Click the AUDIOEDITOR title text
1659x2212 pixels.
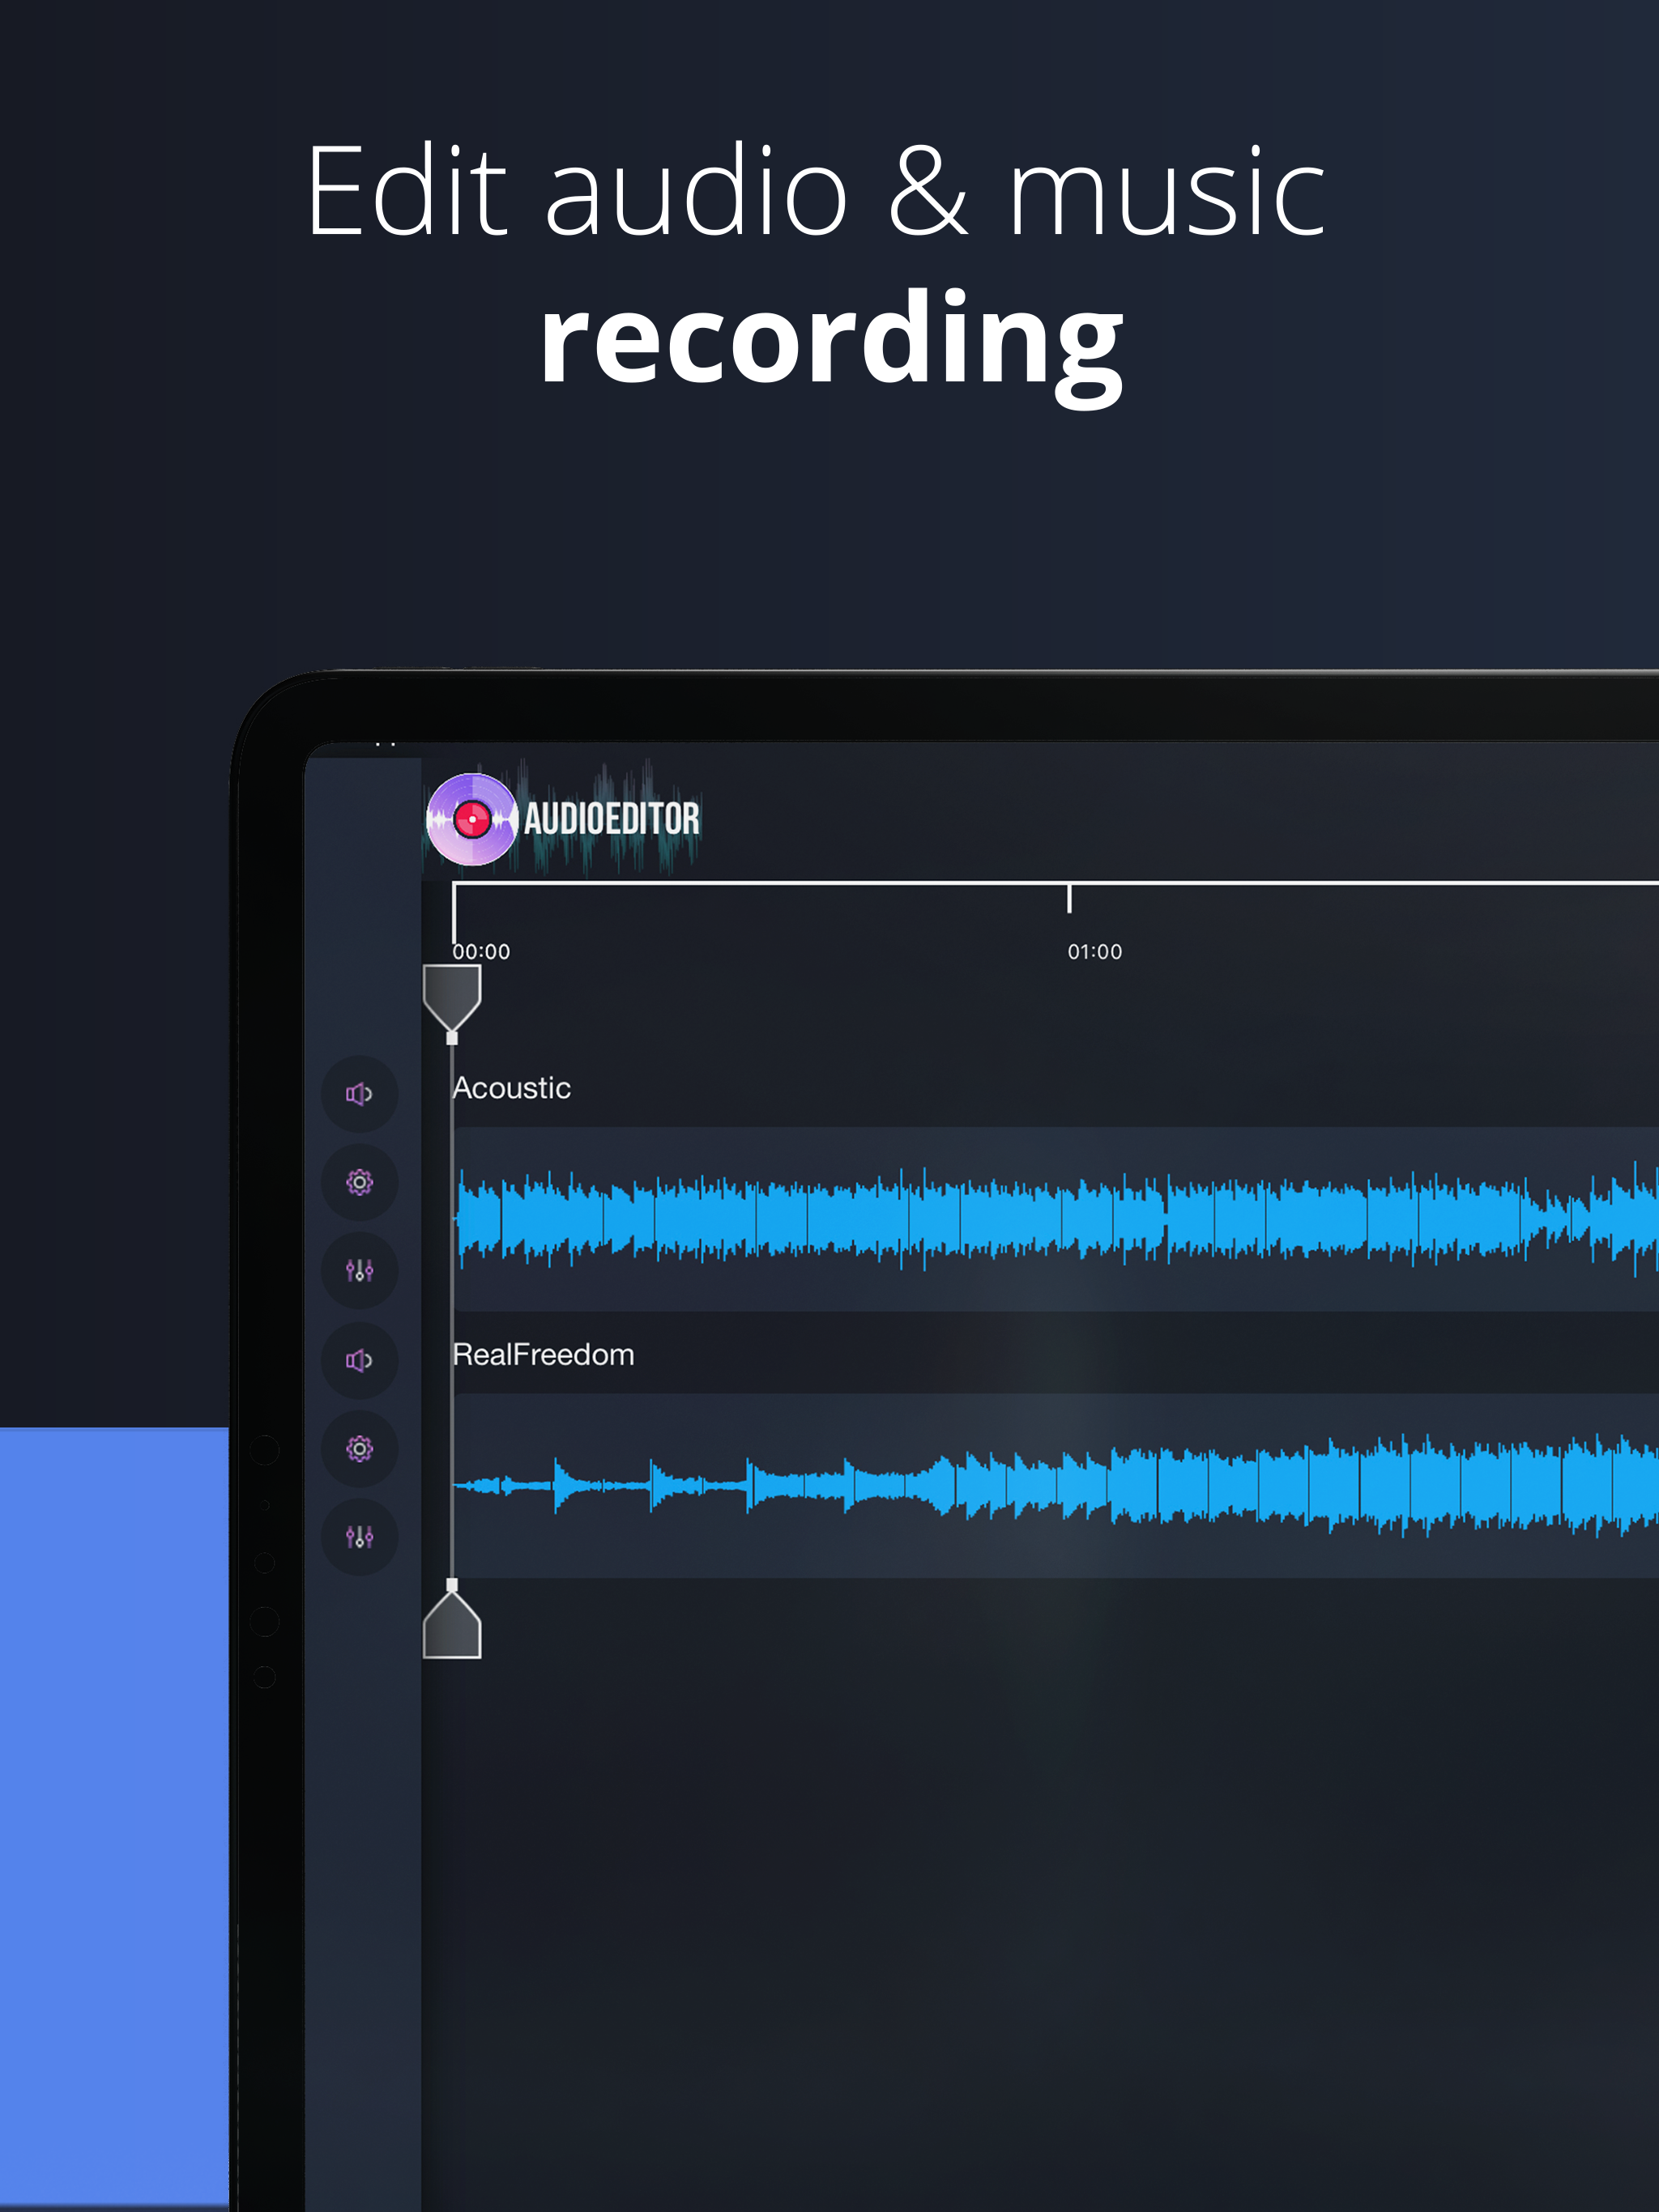click(x=613, y=818)
